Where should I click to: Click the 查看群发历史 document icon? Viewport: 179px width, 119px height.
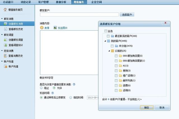click(6, 29)
